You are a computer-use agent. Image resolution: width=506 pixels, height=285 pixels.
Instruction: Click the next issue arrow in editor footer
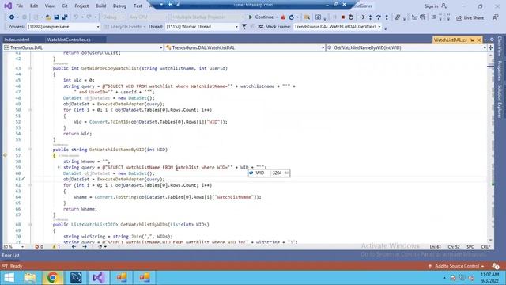pos(85,246)
